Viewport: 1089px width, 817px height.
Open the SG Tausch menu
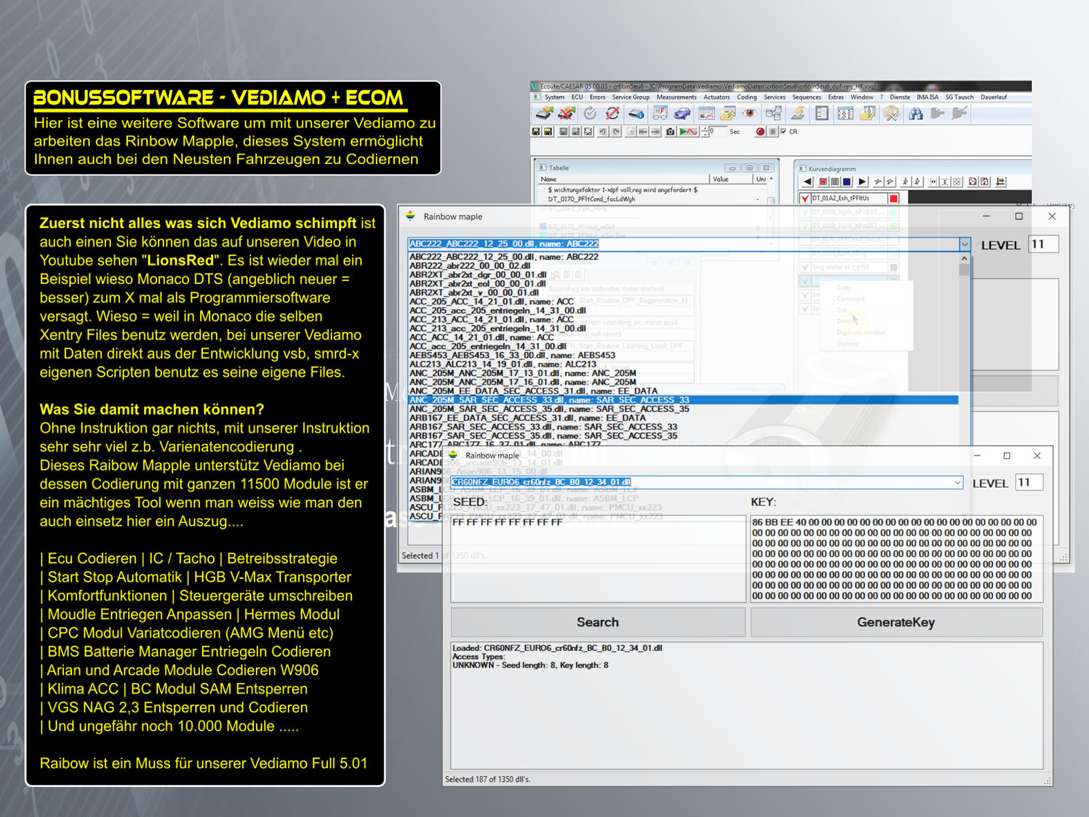point(959,97)
